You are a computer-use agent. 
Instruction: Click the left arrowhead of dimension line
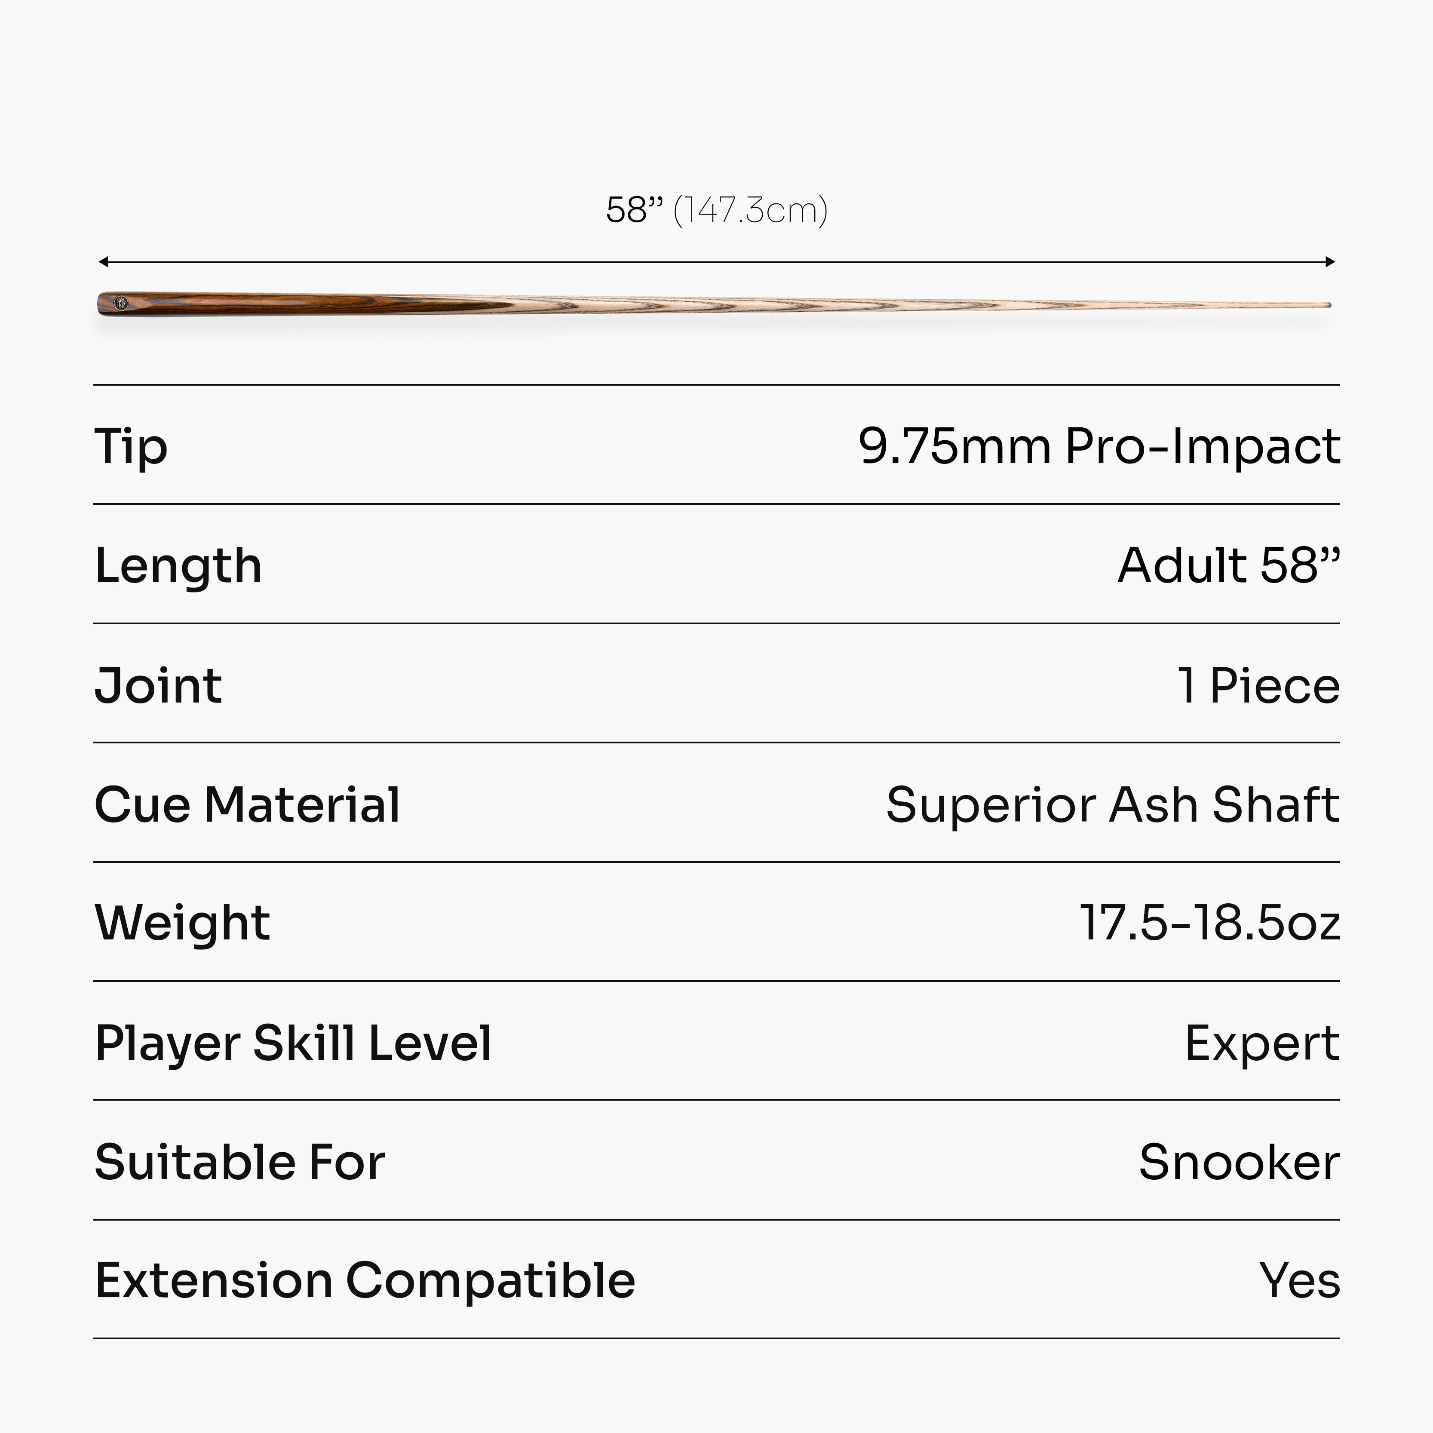coord(103,262)
